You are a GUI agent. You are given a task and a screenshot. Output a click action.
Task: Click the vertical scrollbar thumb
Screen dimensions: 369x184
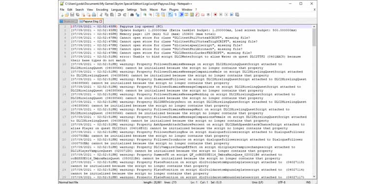click(314, 37)
